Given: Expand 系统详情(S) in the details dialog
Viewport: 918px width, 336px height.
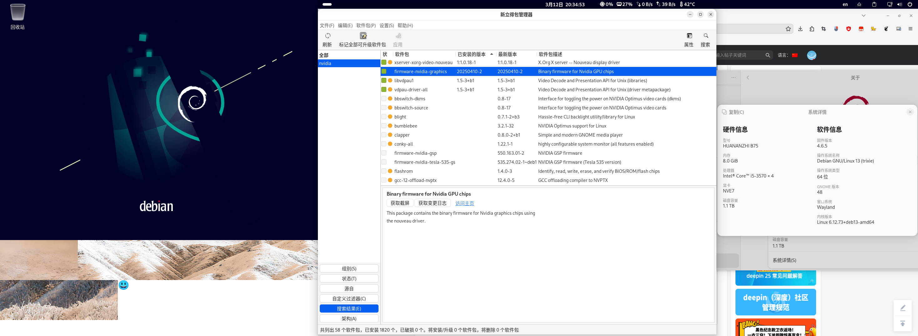Looking at the screenshot, I should [x=784, y=260].
